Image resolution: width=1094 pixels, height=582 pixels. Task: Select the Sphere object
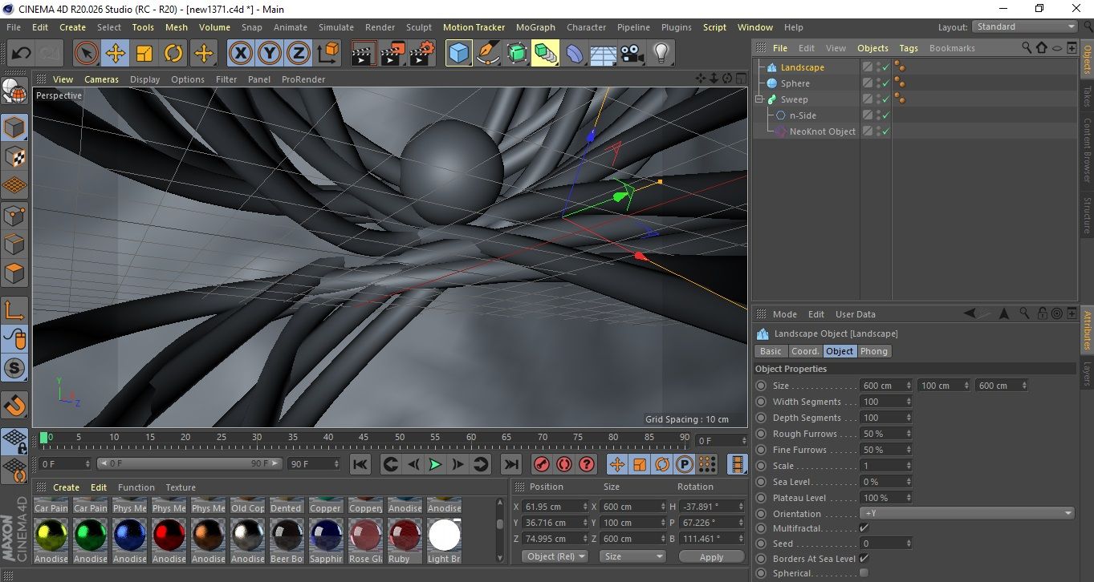[x=795, y=83]
